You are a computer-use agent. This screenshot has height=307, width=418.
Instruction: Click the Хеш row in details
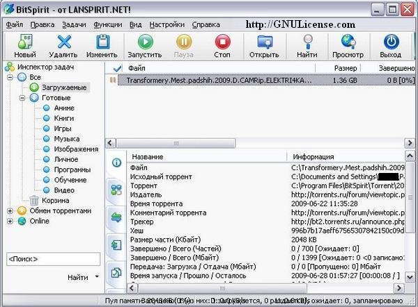[266, 231]
